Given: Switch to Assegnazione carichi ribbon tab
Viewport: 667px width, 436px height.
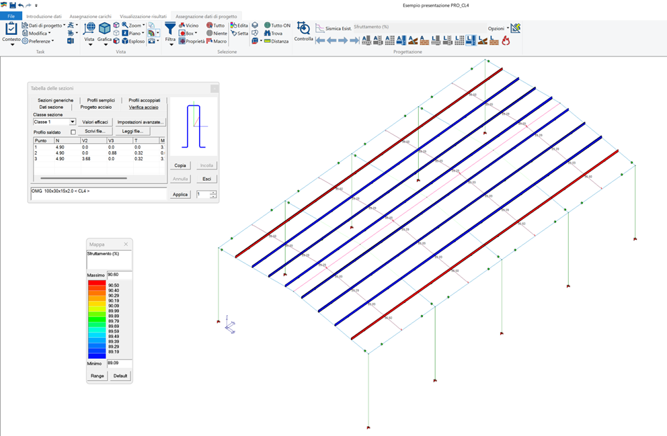Looking at the screenshot, I should pyautogui.click(x=90, y=16).
